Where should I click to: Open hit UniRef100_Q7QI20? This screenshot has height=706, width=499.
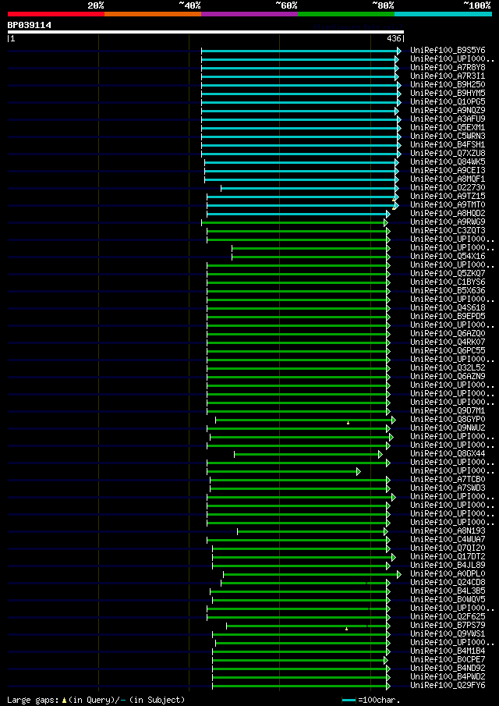click(448, 548)
